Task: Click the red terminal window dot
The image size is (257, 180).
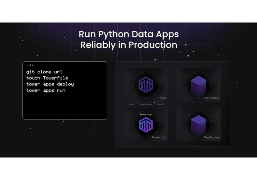Action: [x=28, y=65]
